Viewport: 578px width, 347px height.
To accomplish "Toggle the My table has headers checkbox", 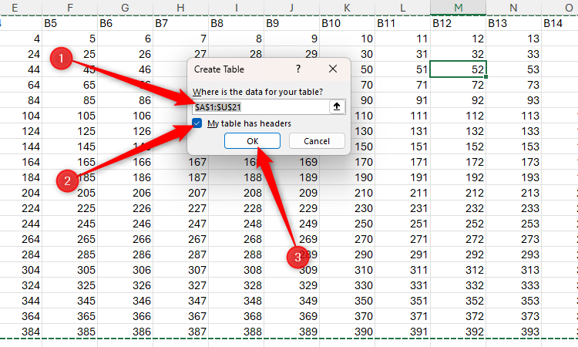I will coord(198,124).
